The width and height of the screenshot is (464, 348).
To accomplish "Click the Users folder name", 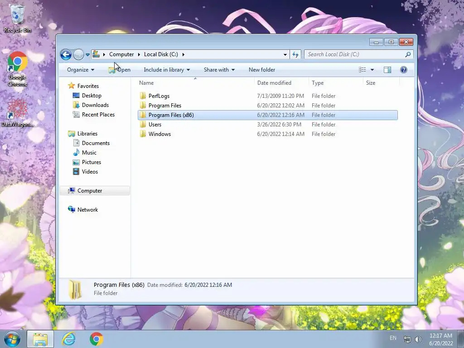I will (155, 125).
